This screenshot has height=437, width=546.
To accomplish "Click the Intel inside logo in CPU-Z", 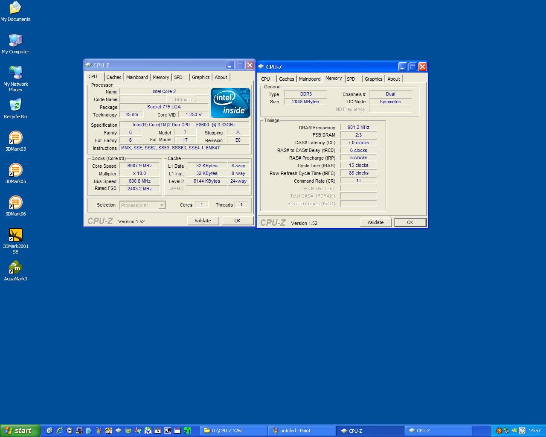I will [230, 103].
